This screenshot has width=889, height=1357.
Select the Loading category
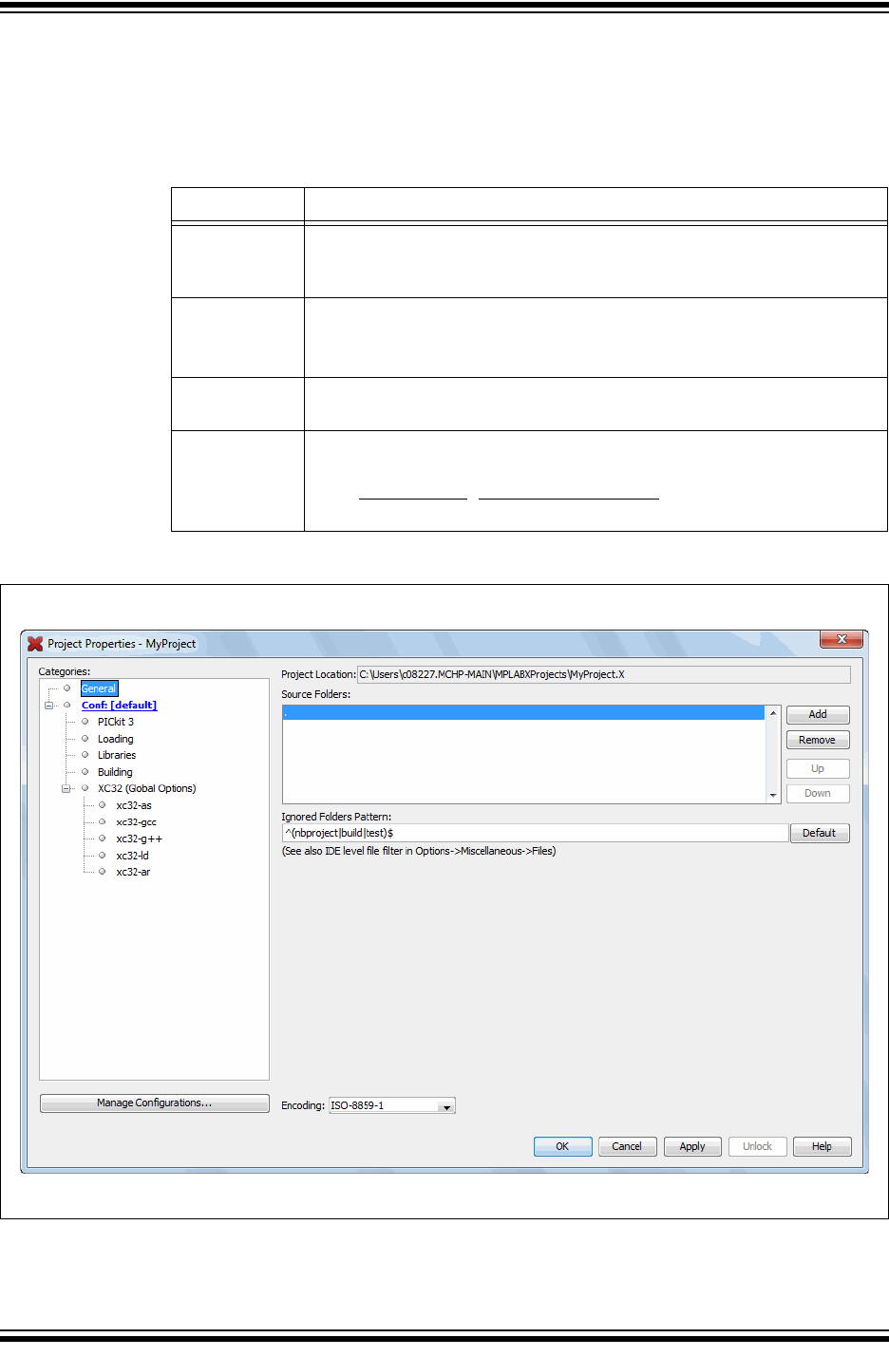pos(116,739)
